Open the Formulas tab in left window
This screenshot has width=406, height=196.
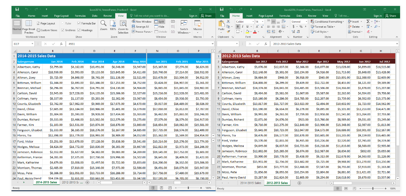click(x=80, y=16)
